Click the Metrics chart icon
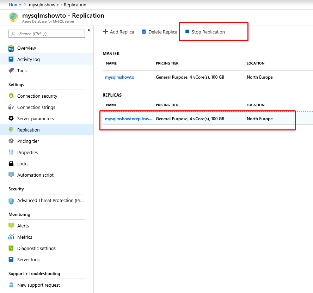313x293 pixels. pyautogui.click(x=11, y=237)
